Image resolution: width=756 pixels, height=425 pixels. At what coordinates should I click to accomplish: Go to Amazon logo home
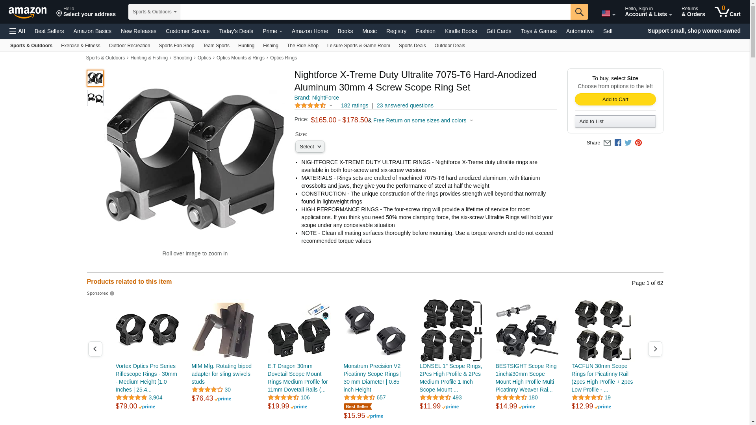28,13
